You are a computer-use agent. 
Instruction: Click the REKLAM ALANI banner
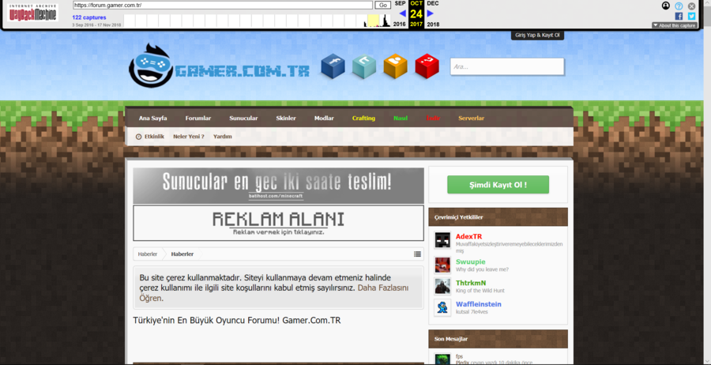278,223
